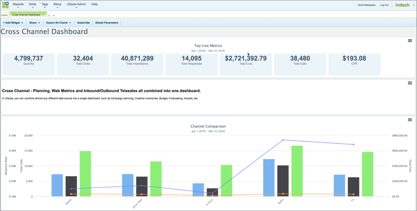Click the blue bar for Radio
Image resolution: width=417 pixels, height=211 pixels.
[269, 178]
